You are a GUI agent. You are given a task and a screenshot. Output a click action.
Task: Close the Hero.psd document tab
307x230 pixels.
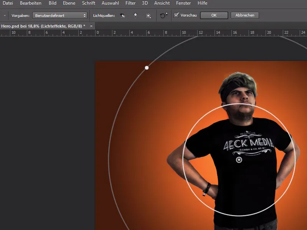pyautogui.click(x=91, y=26)
